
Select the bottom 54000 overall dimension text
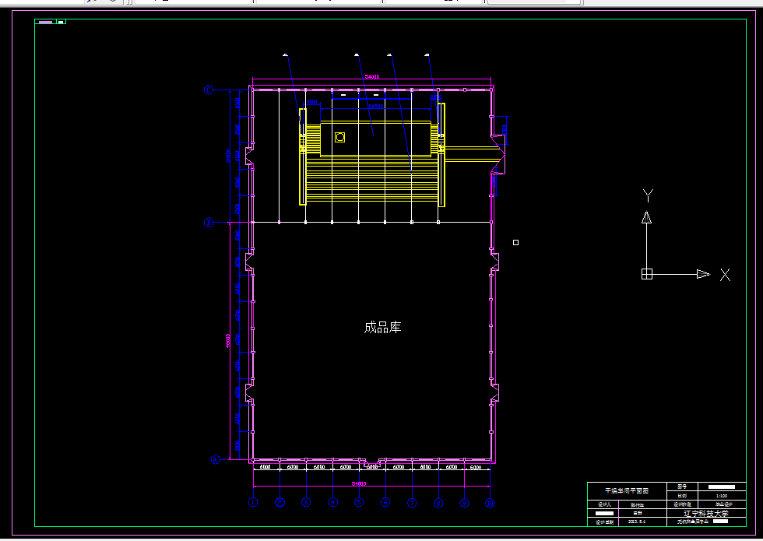(x=359, y=483)
